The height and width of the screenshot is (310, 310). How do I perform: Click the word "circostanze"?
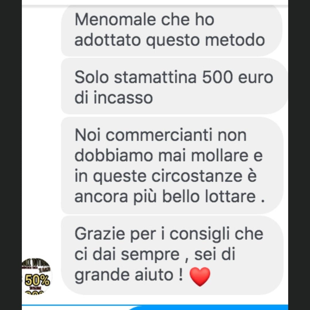pos(197,176)
